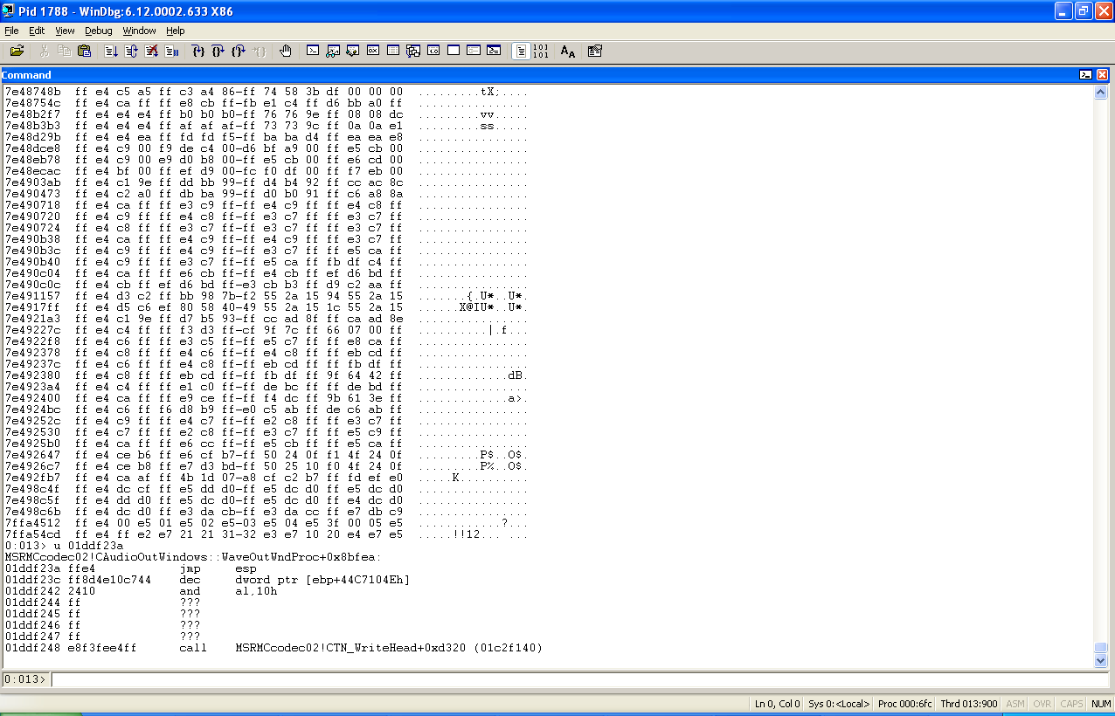Viewport: 1115px width, 716px height.
Task: Click the Go (run) debugger icon
Action: (111, 52)
